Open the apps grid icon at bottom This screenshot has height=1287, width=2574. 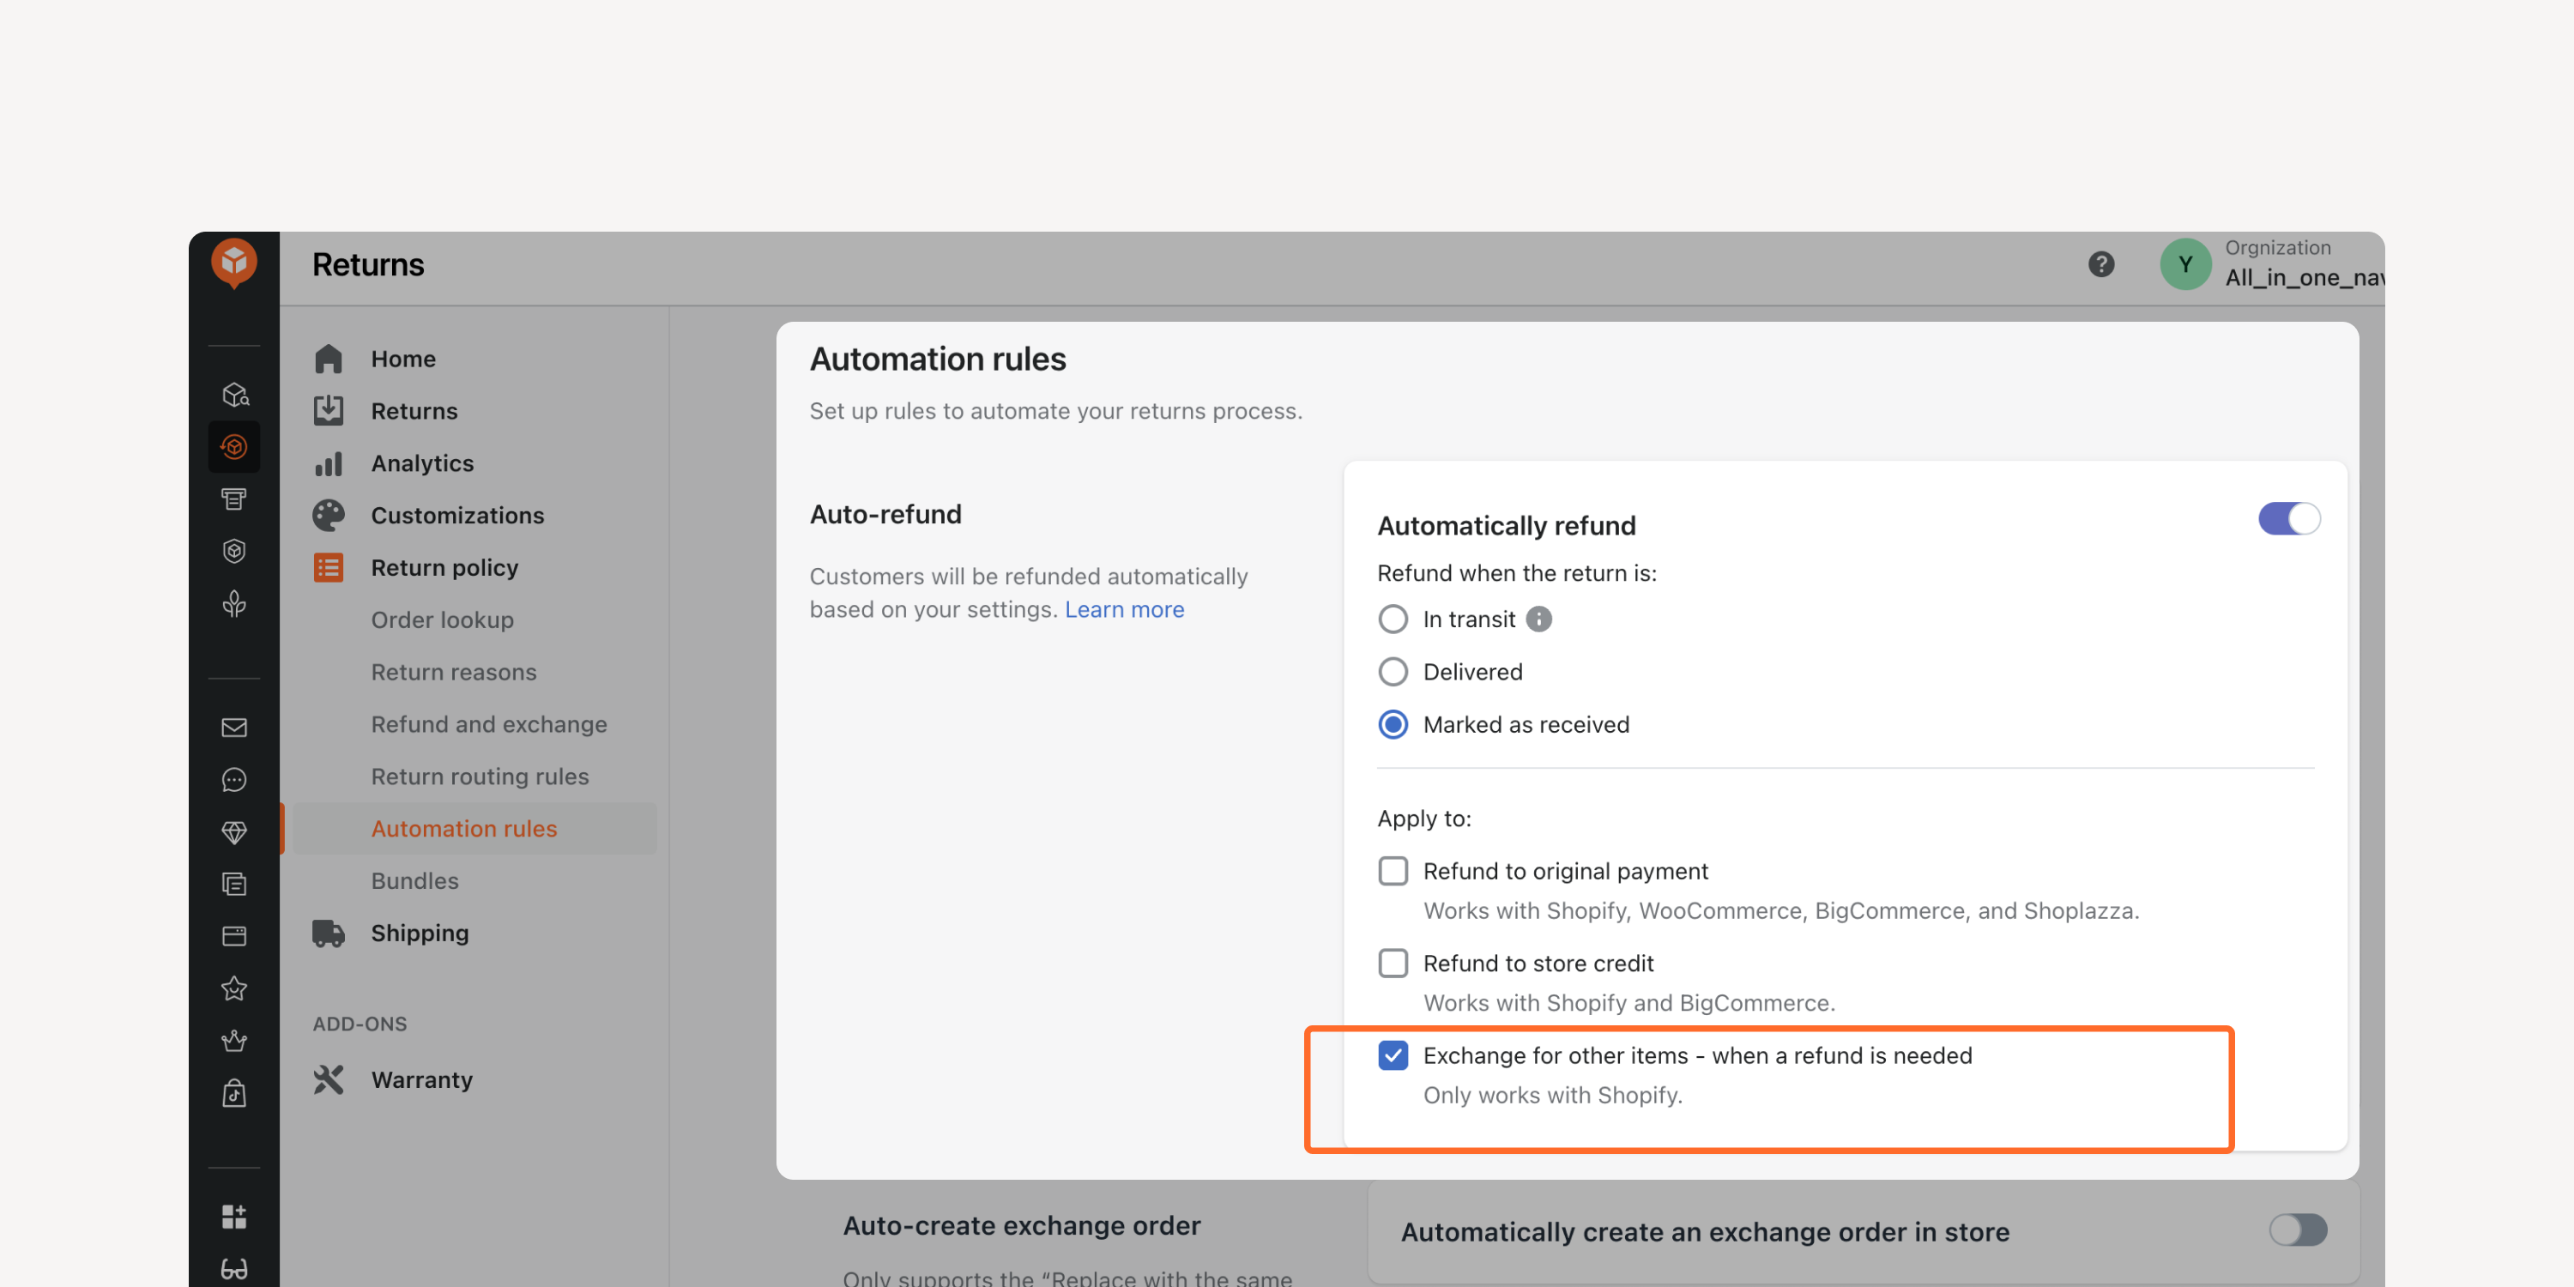[x=234, y=1216]
